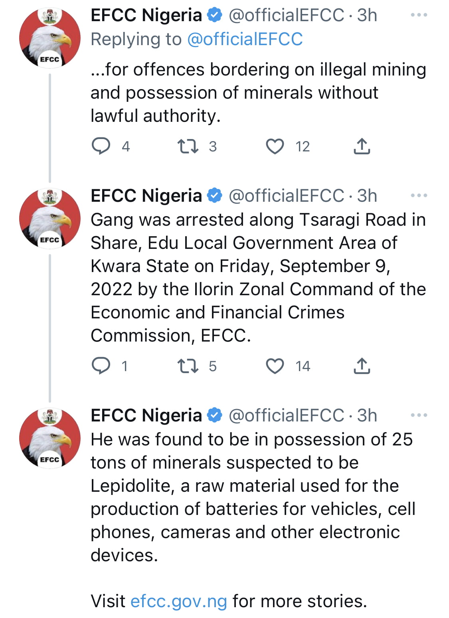Open more options on first tweet

click(x=419, y=15)
